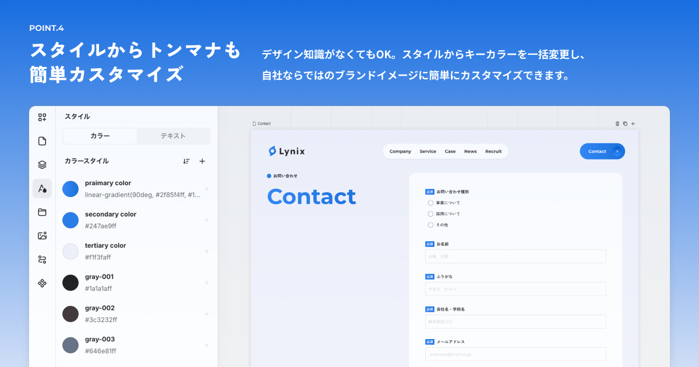The image size is (699, 367).
Task: Click the Recruit navigation link
Action: click(493, 151)
